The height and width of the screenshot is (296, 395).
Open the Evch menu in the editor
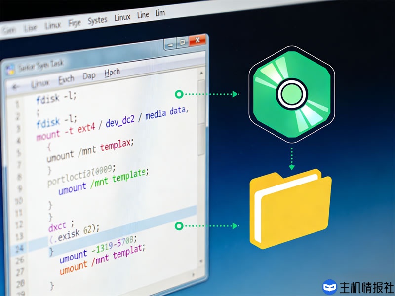pyautogui.click(x=66, y=79)
